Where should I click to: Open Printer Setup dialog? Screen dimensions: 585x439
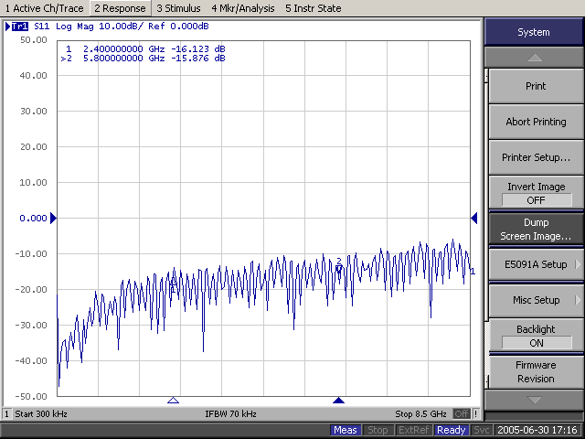(x=537, y=157)
